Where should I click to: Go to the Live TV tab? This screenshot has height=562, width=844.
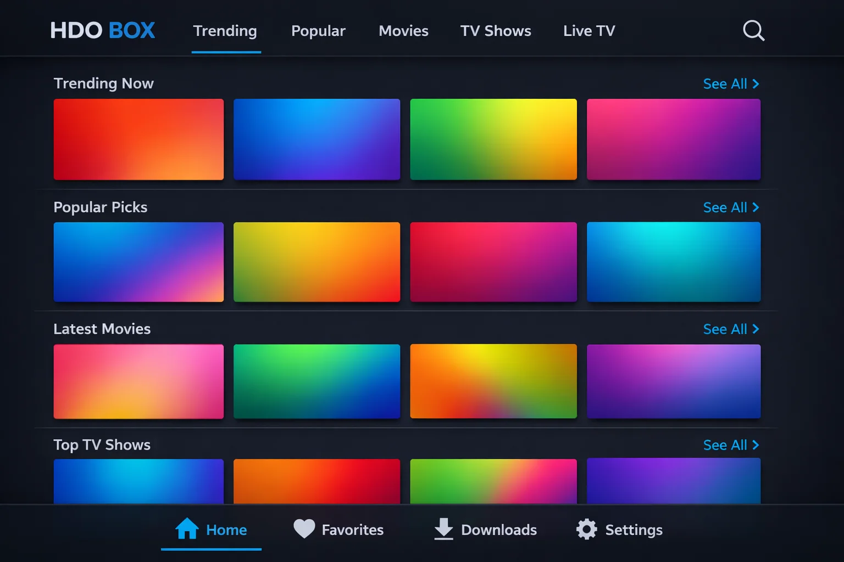point(589,31)
